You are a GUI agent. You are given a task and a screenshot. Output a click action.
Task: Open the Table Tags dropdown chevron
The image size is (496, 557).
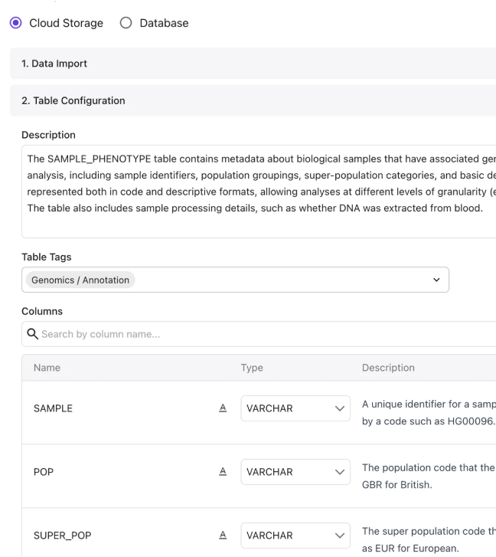pyautogui.click(x=436, y=280)
